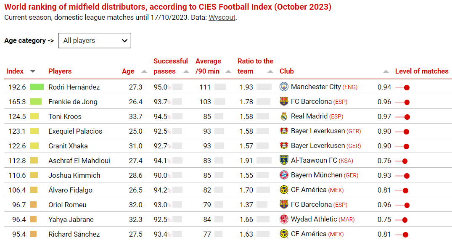
Task: Click Bayer Leverkusen crest in Granit Xhaka row
Action: click(284, 146)
